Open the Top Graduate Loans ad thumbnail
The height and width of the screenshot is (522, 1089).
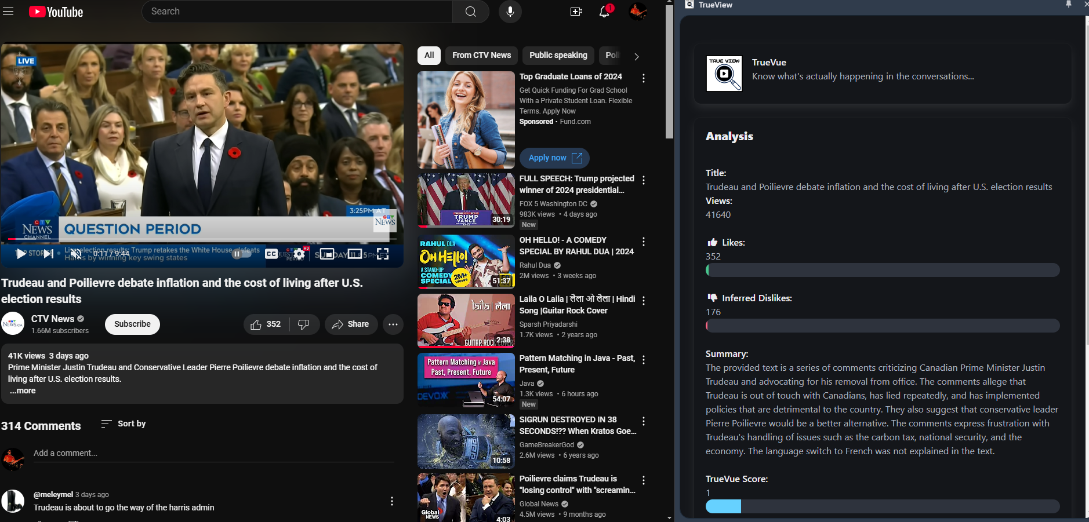[466, 120]
